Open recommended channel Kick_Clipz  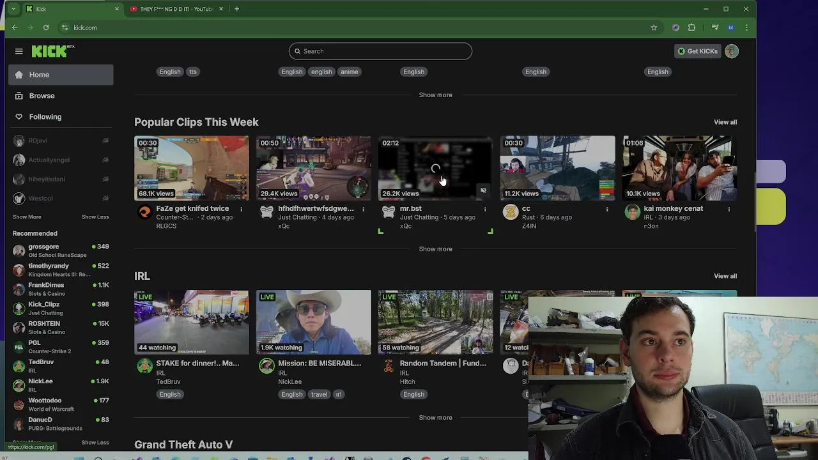pos(61,308)
